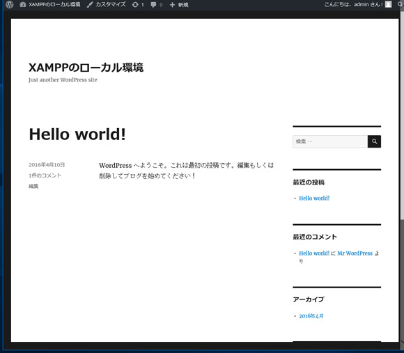404x353 pixels.
Task: Open Hello world! under 最近の投稿
Action: point(314,198)
